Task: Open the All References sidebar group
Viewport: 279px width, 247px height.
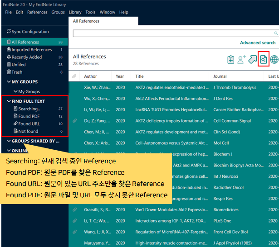Action: (x=34, y=42)
